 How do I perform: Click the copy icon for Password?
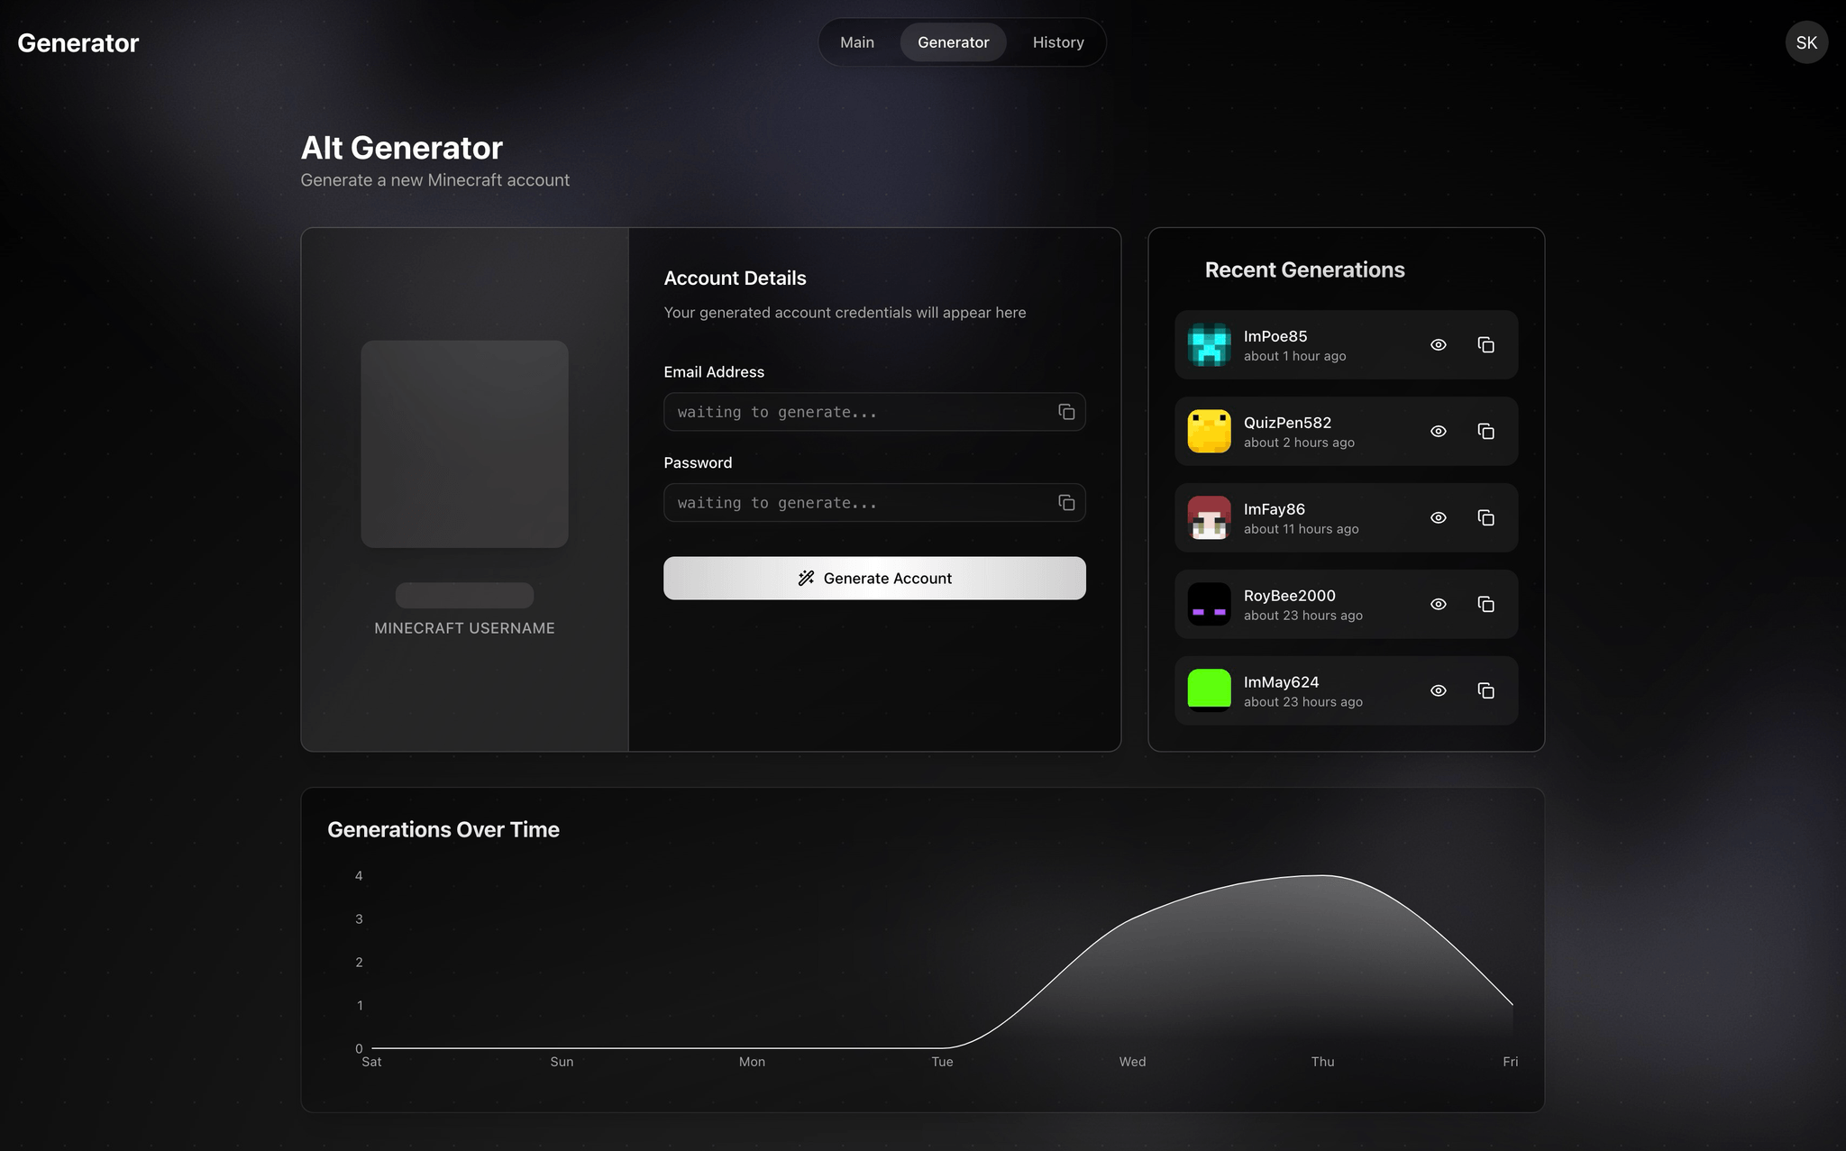tap(1066, 503)
